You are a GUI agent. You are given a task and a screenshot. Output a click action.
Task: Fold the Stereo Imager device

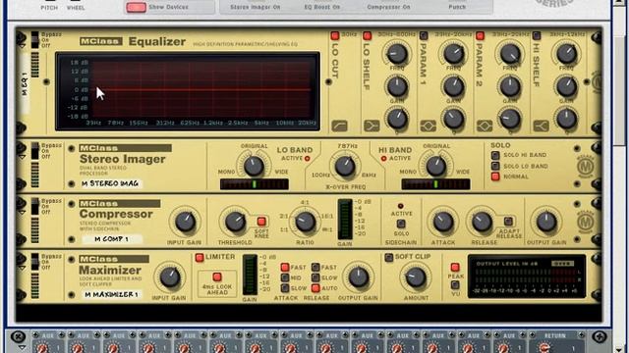click(22, 157)
